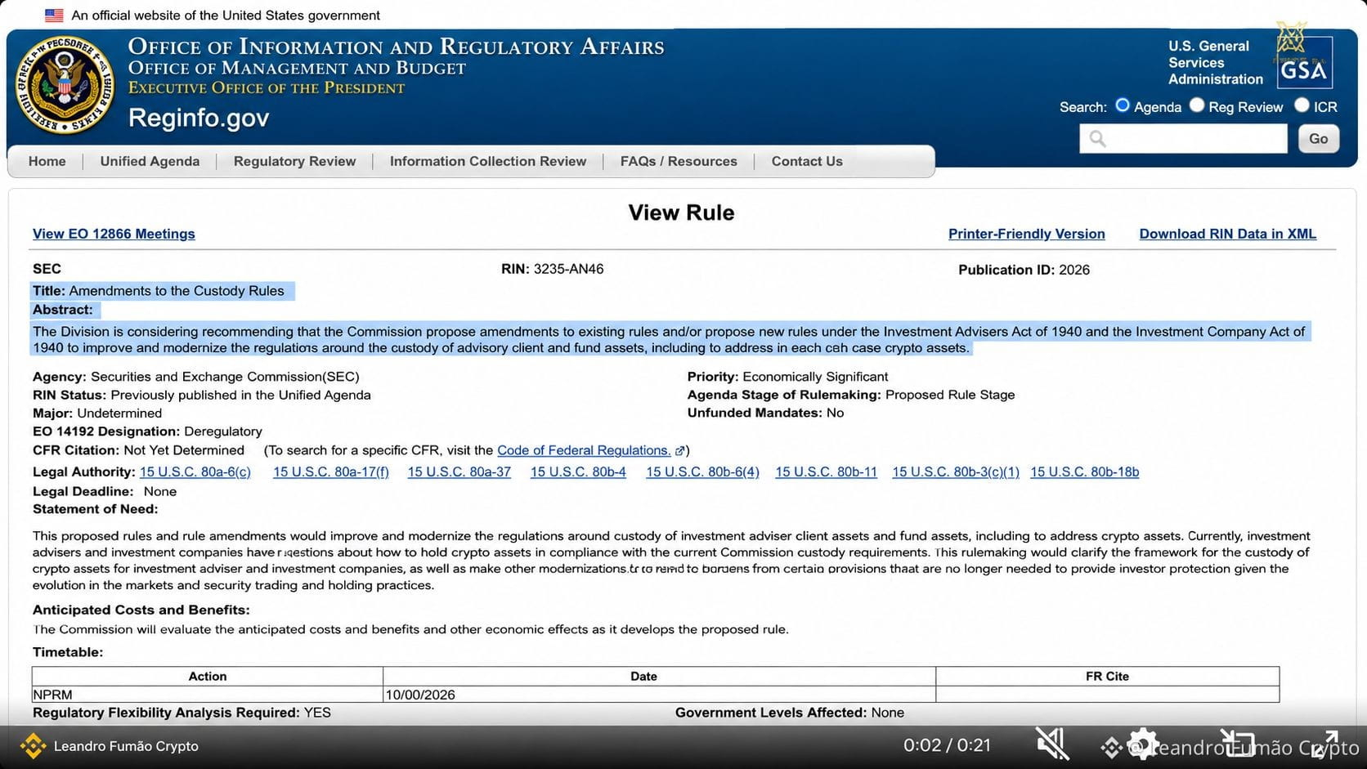Click the Agenda Stage of Rulemaking: Proposed Rule Stage text
The image size is (1367, 769).
[851, 395]
